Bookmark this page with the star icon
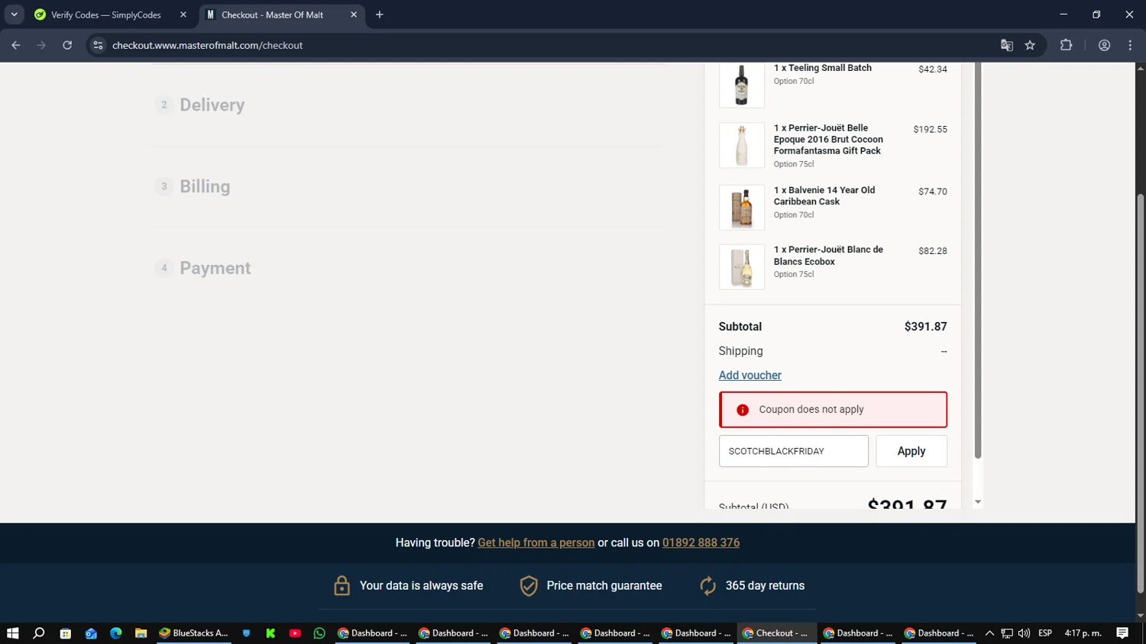The height and width of the screenshot is (644, 1146). 1030,45
